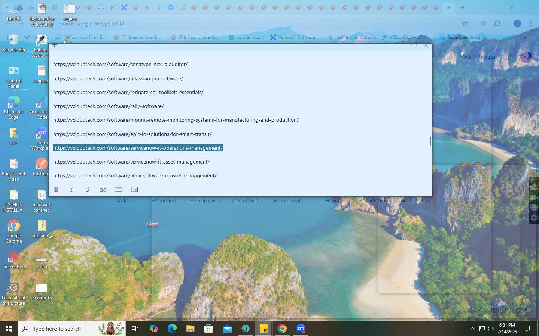Select the Learn about this picture icon
The height and width of the screenshot is (336, 539).
pyautogui.click(x=14, y=294)
